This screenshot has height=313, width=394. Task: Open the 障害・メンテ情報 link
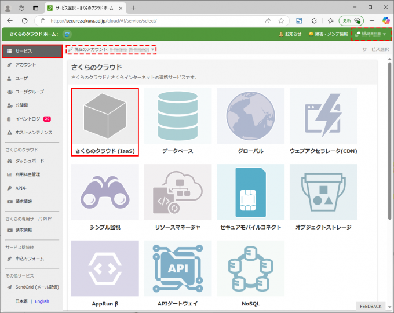click(x=328, y=34)
